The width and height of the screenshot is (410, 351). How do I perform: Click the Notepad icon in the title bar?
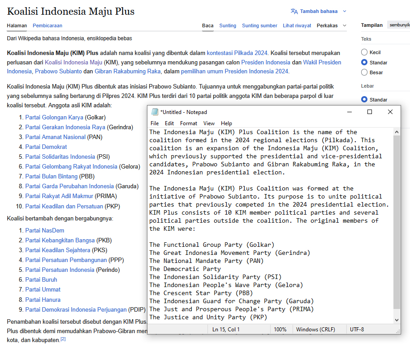(155, 112)
